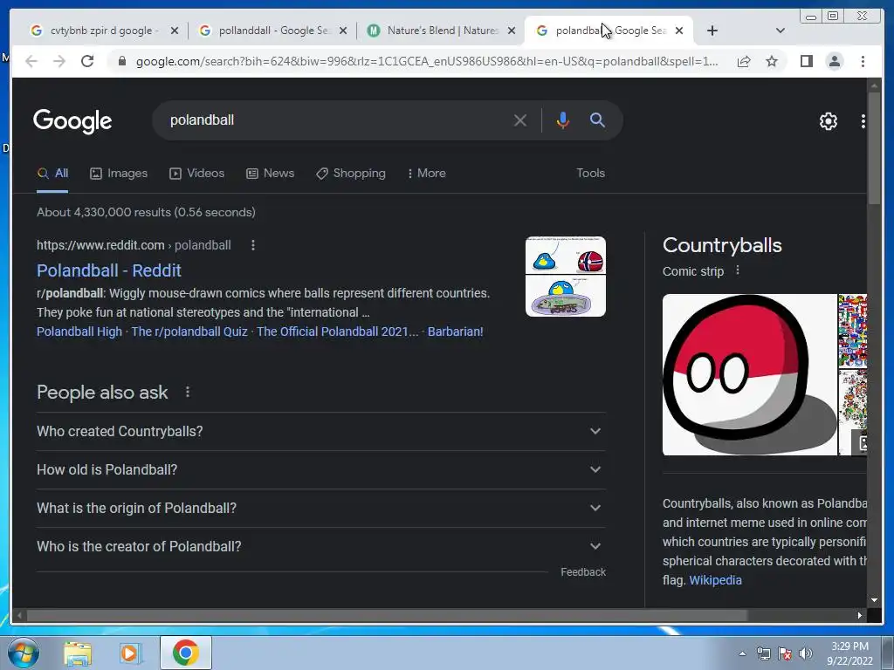Click the padlock site info icon
This screenshot has height=670, width=894.
point(121,61)
